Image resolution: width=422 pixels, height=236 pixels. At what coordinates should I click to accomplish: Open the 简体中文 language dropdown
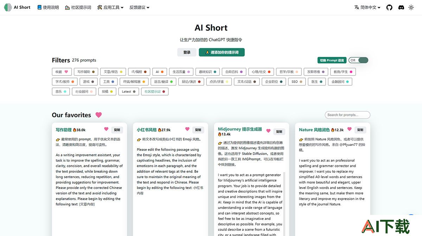coord(367,7)
